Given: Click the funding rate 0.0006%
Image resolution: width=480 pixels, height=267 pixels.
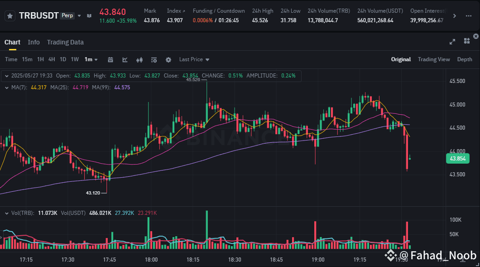Looking at the screenshot, I should click(x=203, y=20).
